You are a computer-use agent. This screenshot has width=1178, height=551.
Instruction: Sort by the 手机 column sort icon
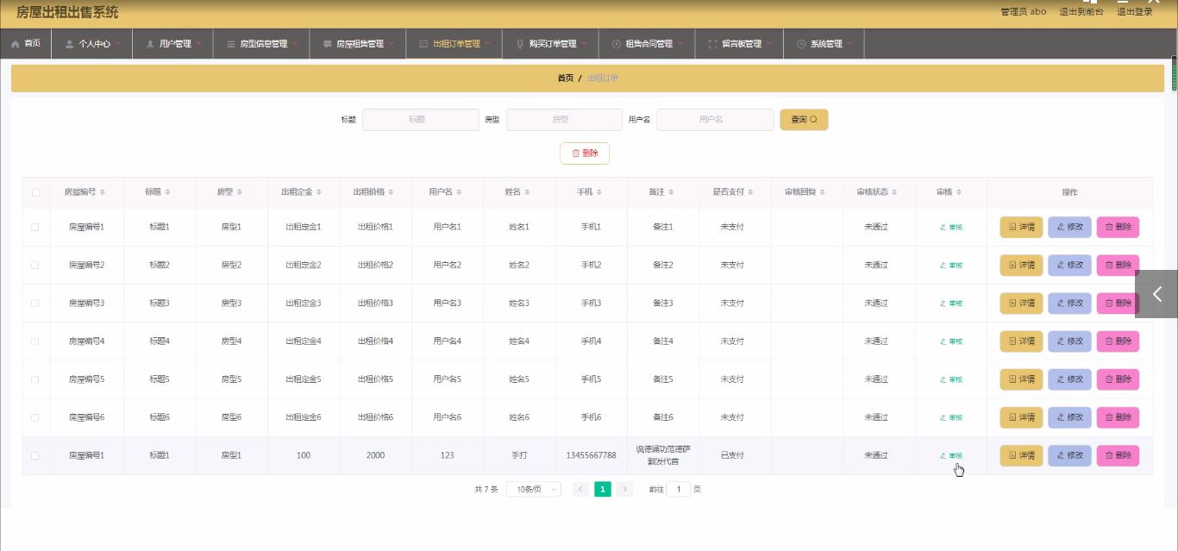[x=600, y=192]
